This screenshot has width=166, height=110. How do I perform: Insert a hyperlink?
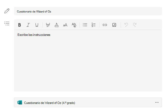click(105, 25)
